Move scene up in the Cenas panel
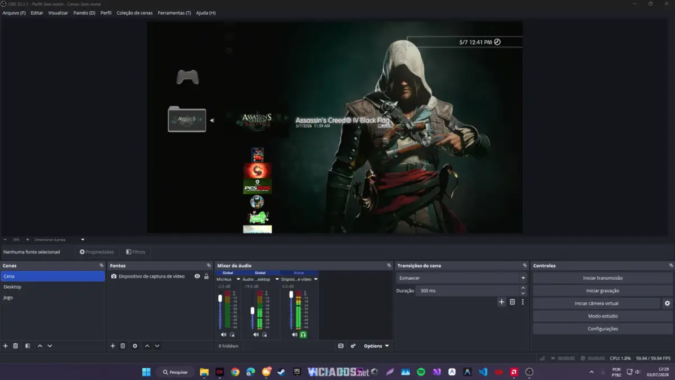 point(40,346)
